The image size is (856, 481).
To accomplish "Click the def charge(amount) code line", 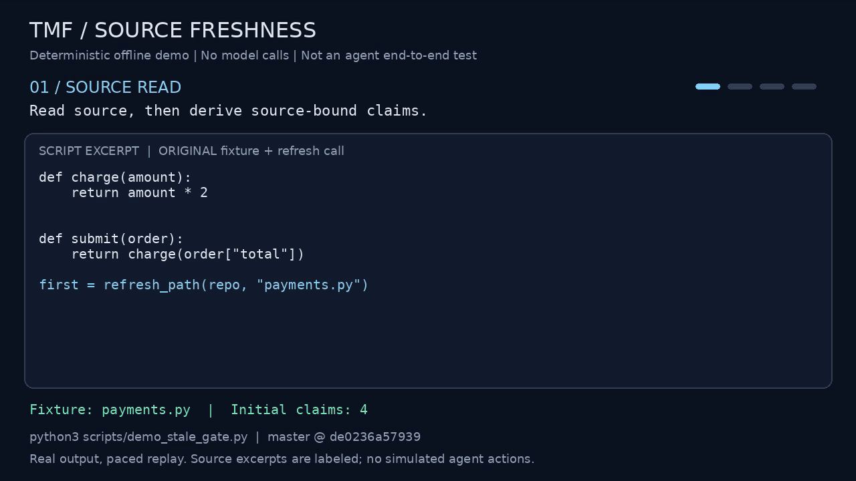I will tap(115, 177).
